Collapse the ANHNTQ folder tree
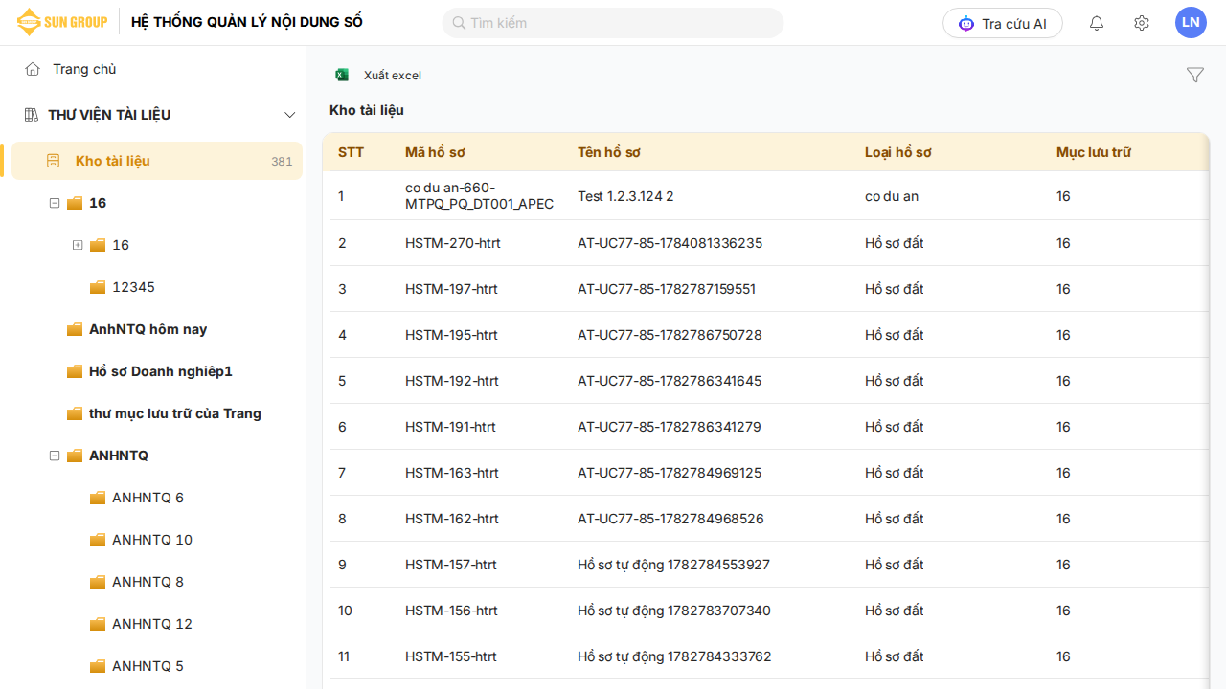 click(55, 456)
